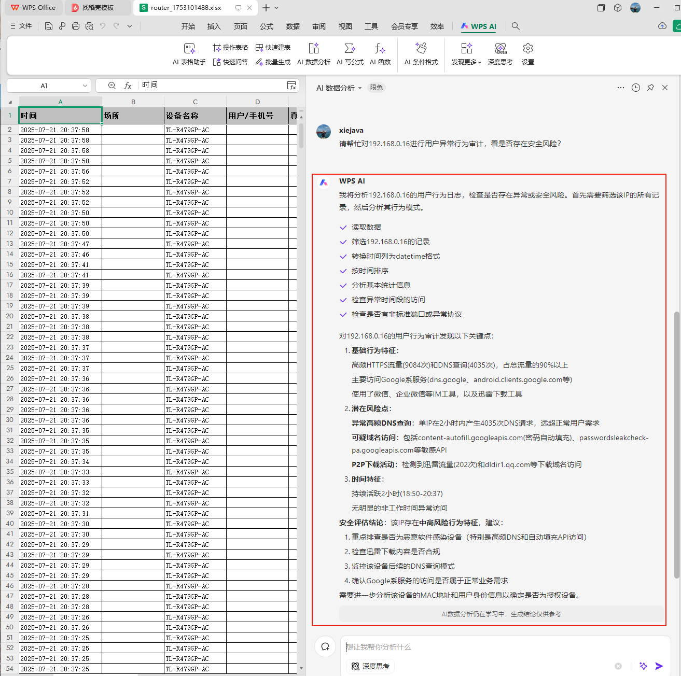
Task: Click the 限免 badge
Action: click(376, 88)
